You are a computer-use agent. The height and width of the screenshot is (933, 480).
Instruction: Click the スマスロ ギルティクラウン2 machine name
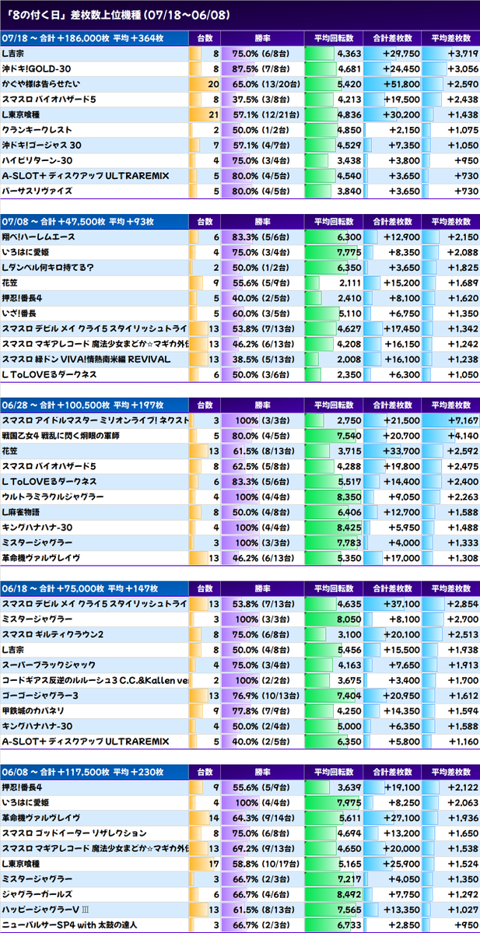tap(53, 634)
